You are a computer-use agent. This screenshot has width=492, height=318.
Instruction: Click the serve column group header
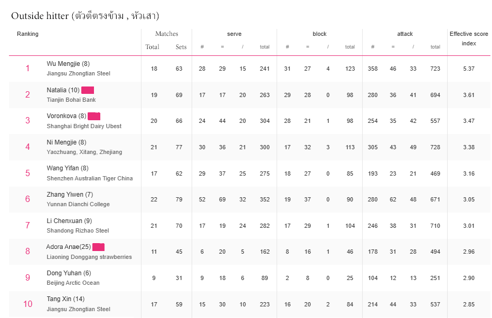234,34
